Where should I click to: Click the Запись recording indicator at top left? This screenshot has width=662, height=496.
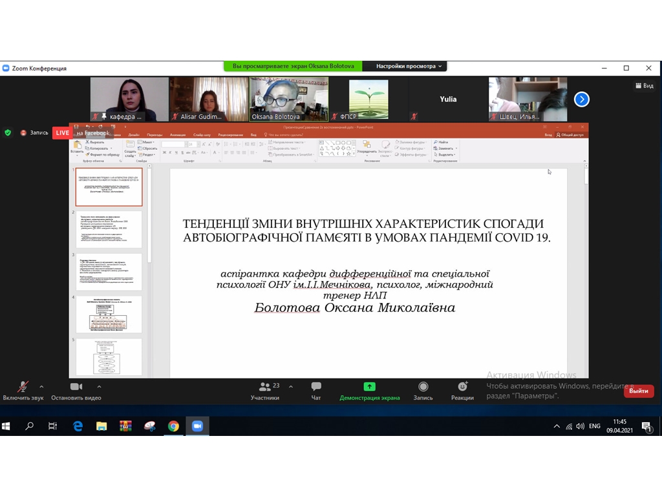(x=35, y=133)
